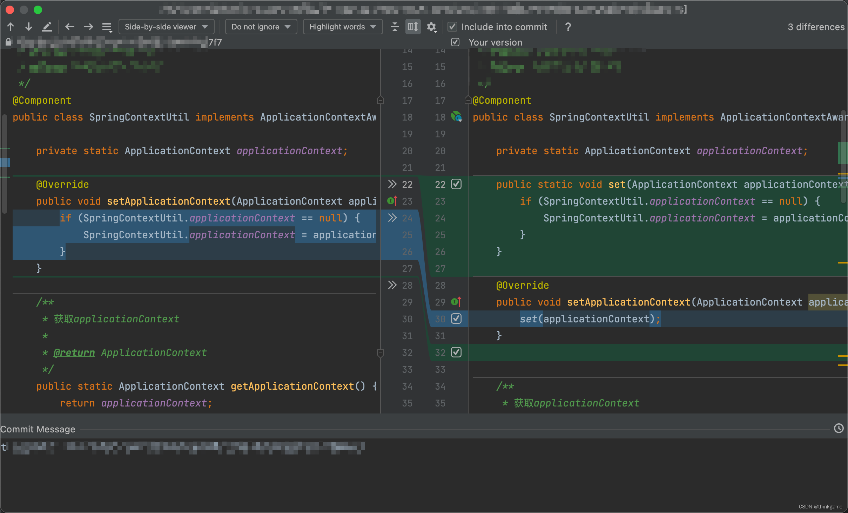Select the edit/annotate highlighter icon
Screen dimensions: 848x513
[47, 27]
